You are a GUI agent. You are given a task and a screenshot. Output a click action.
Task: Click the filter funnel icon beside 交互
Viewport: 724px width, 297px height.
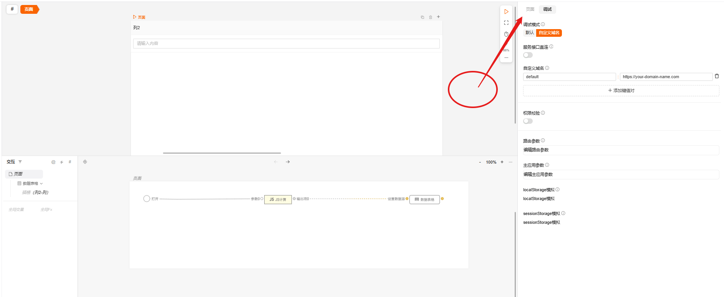[20, 162]
